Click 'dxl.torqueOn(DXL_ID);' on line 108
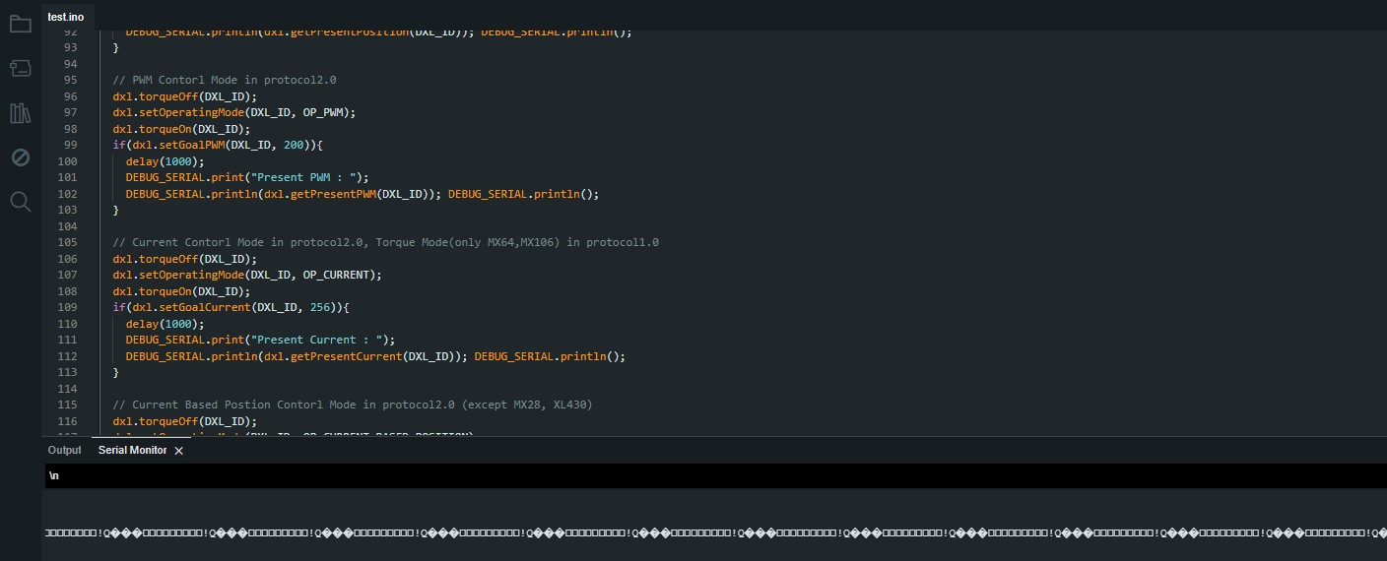This screenshot has height=561, width=1387. click(x=181, y=291)
